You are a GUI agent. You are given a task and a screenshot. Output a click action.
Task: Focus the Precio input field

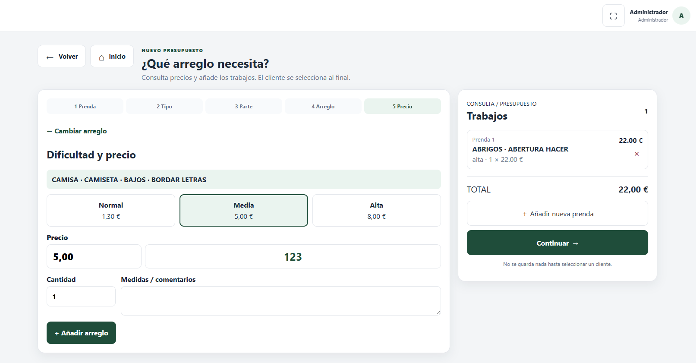click(x=94, y=257)
